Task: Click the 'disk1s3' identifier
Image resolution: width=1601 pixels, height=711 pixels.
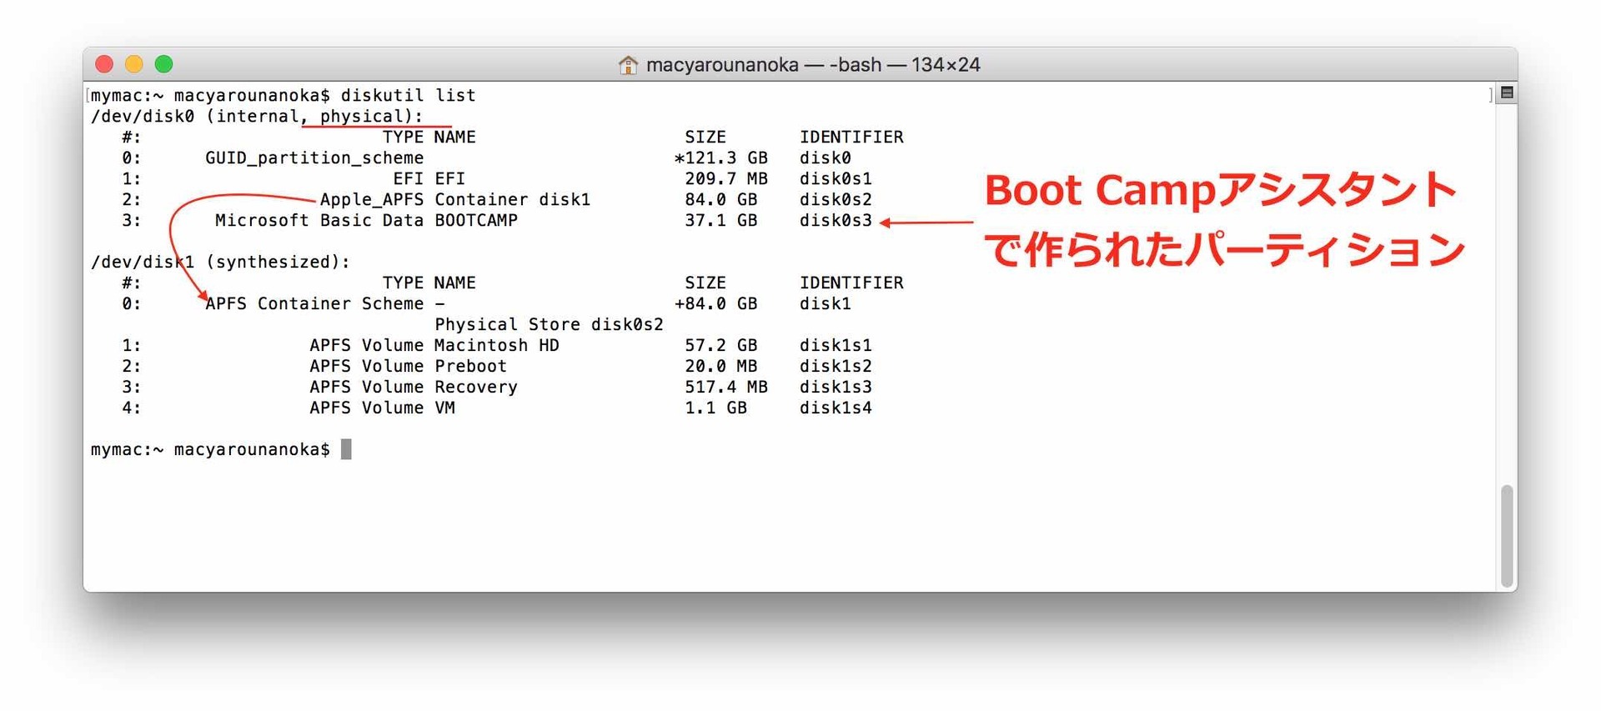Action: tap(836, 387)
